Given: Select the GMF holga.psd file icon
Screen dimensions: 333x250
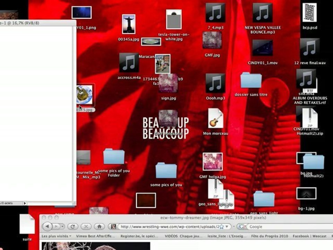Looking at the screenshot, I should pyautogui.click(x=168, y=119).
